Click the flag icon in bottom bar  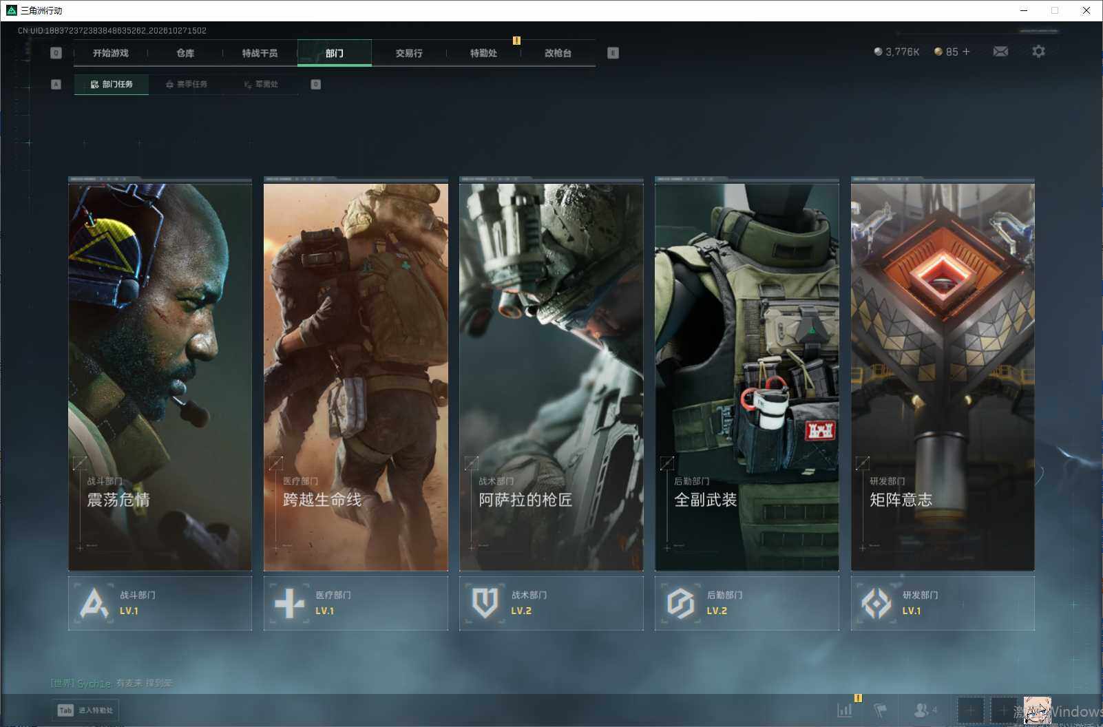pyautogui.click(x=881, y=710)
